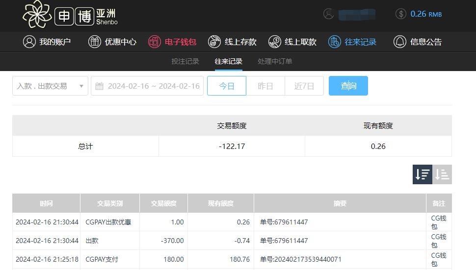Viewport: 476px width, 270px height.
Task: Select 昨日 yesterday filter
Action: pos(265,86)
